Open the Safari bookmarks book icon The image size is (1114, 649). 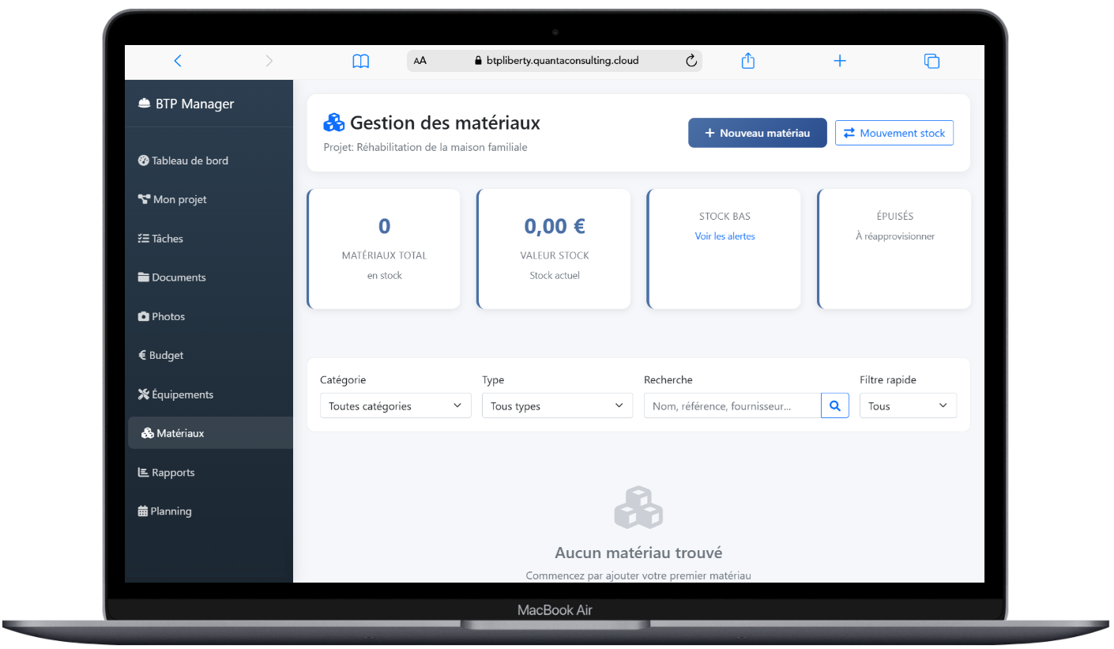point(360,61)
